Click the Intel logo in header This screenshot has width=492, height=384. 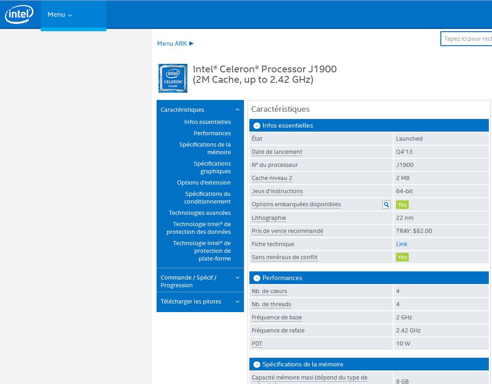pos(19,14)
